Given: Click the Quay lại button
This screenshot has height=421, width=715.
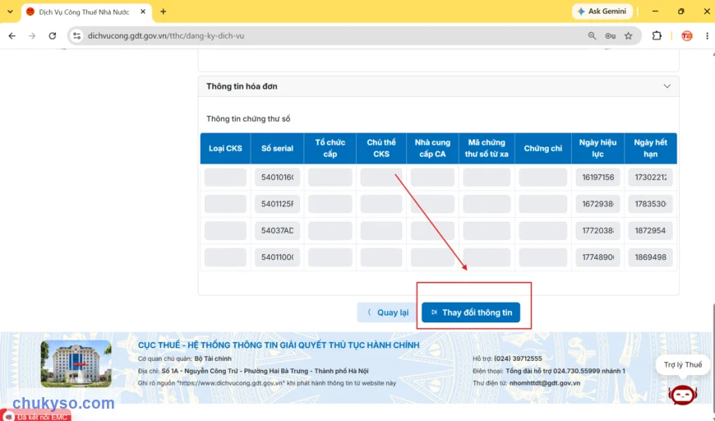Looking at the screenshot, I should pyautogui.click(x=387, y=312).
